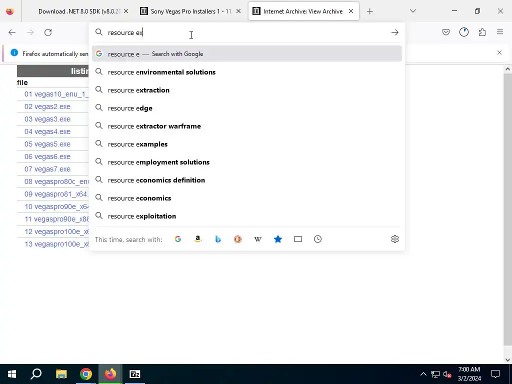
Task: Search bookmarks using the star icon
Action: click(278, 239)
